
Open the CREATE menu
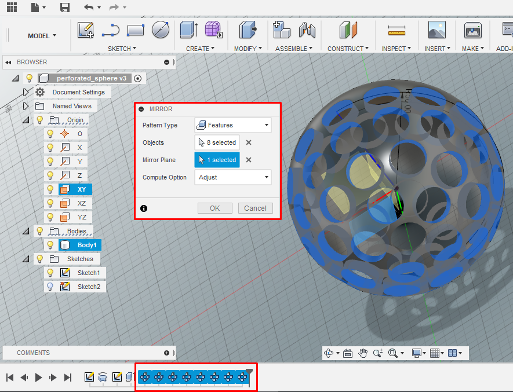pyautogui.click(x=200, y=49)
